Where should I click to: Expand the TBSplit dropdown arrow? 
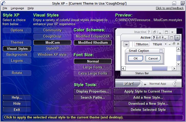[x=166, y=44]
